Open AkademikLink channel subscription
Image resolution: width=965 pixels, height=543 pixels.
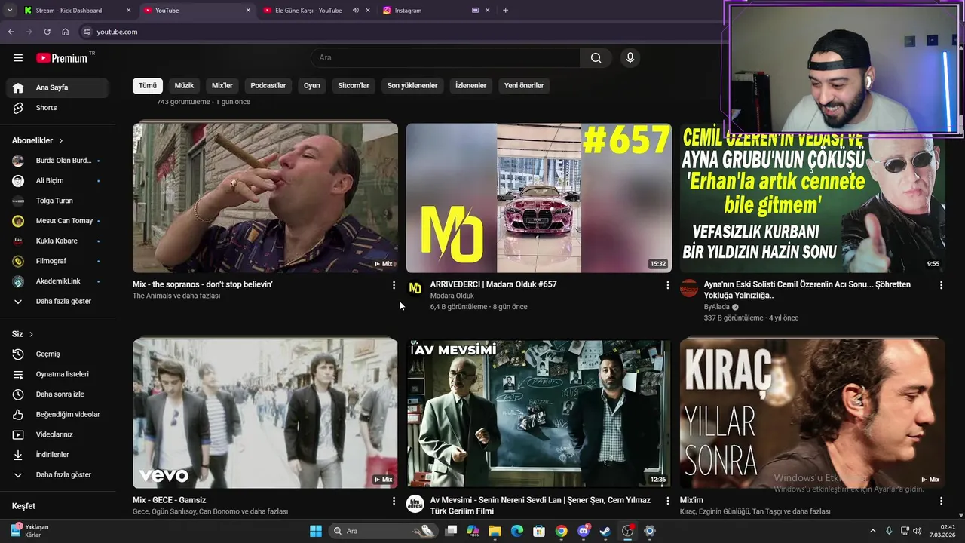(x=58, y=281)
